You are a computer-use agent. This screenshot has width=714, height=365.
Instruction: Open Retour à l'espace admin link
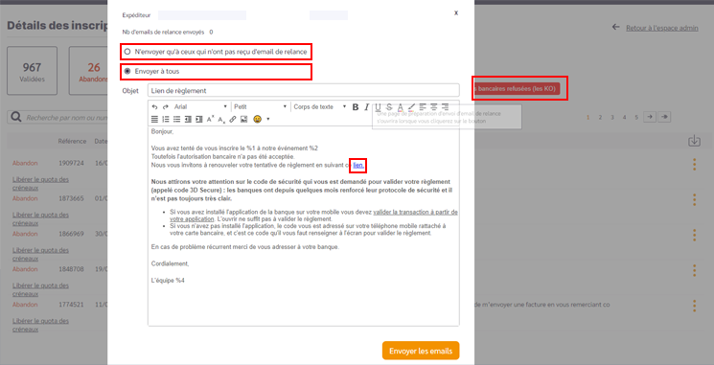point(661,28)
